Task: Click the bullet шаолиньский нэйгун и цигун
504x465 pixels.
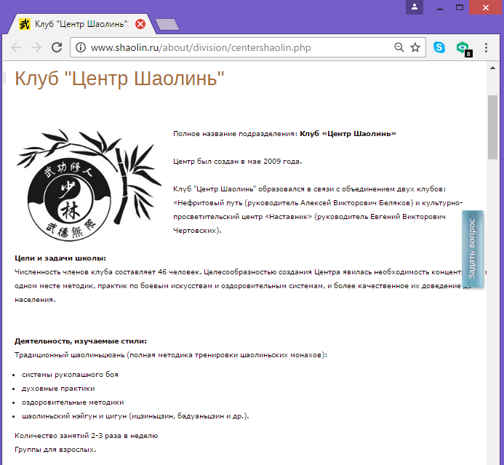Action: pyautogui.click(x=135, y=416)
